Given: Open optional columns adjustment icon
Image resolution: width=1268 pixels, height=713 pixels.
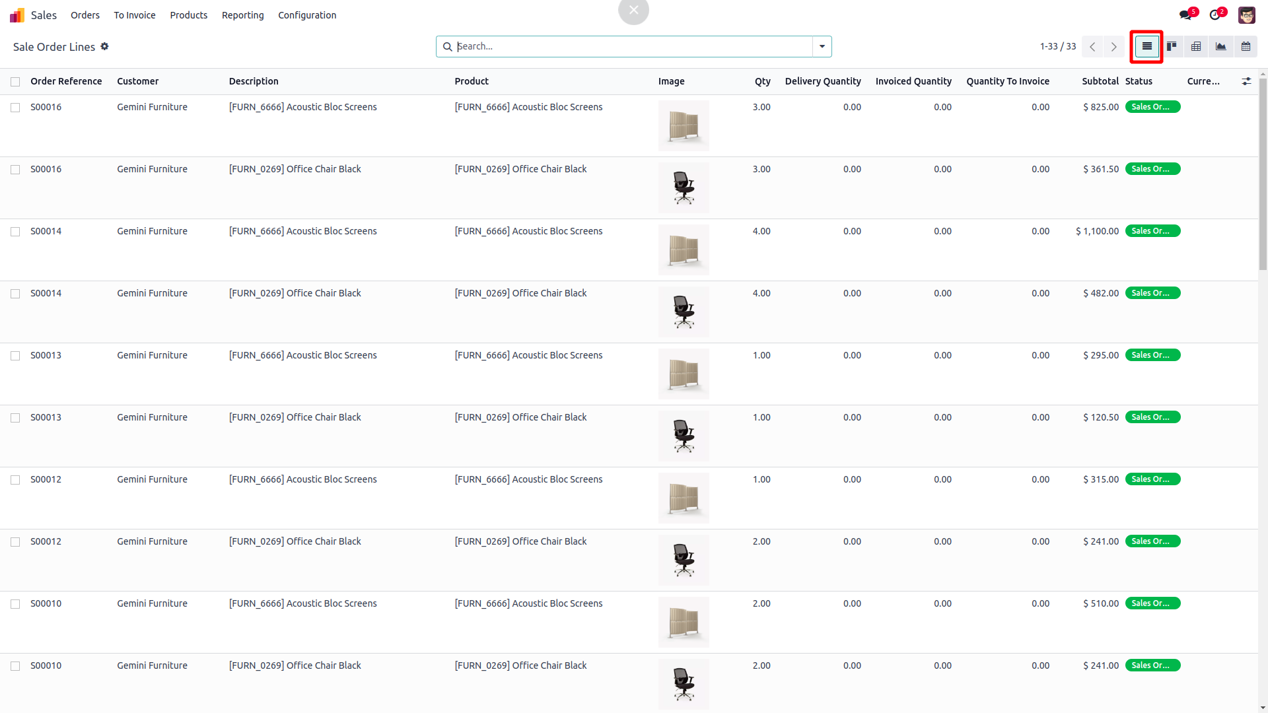Looking at the screenshot, I should (1246, 81).
